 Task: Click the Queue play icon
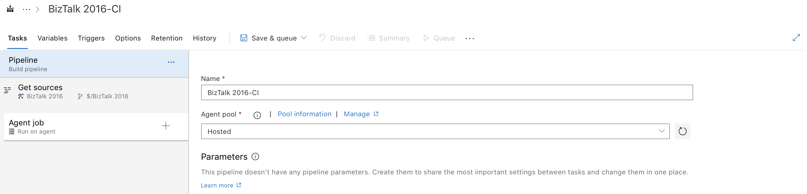pyautogui.click(x=426, y=38)
